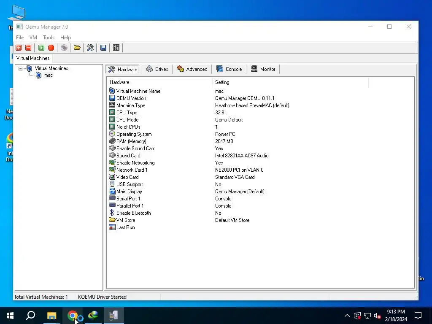Select 'NE2000 PCI on VLAN 0' value
This screenshot has width=432, height=324.
pyautogui.click(x=239, y=170)
